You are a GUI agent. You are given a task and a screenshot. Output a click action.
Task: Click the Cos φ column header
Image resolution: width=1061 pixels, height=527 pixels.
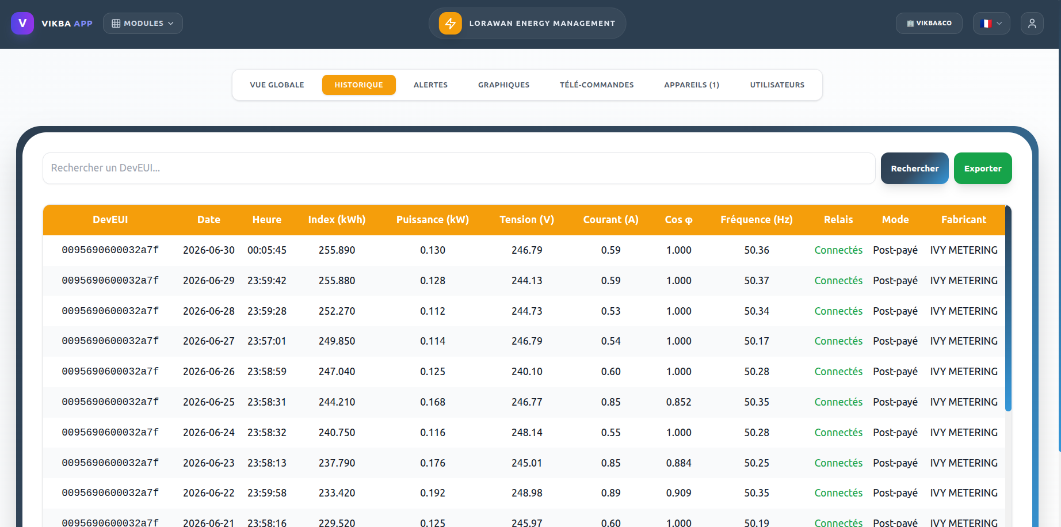[x=678, y=220]
